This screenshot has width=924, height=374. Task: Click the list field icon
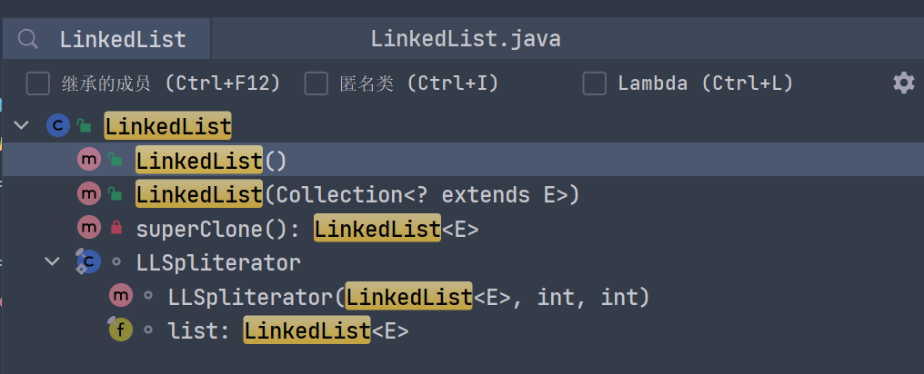[120, 331]
